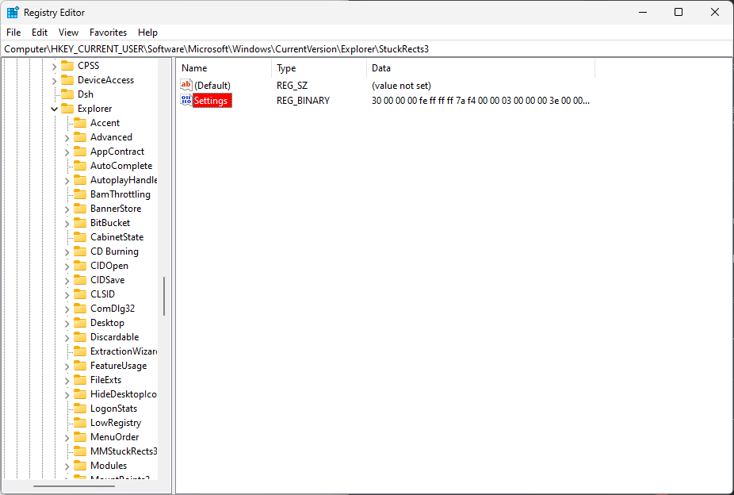Click the AutoComplete folder icon

point(80,165)
